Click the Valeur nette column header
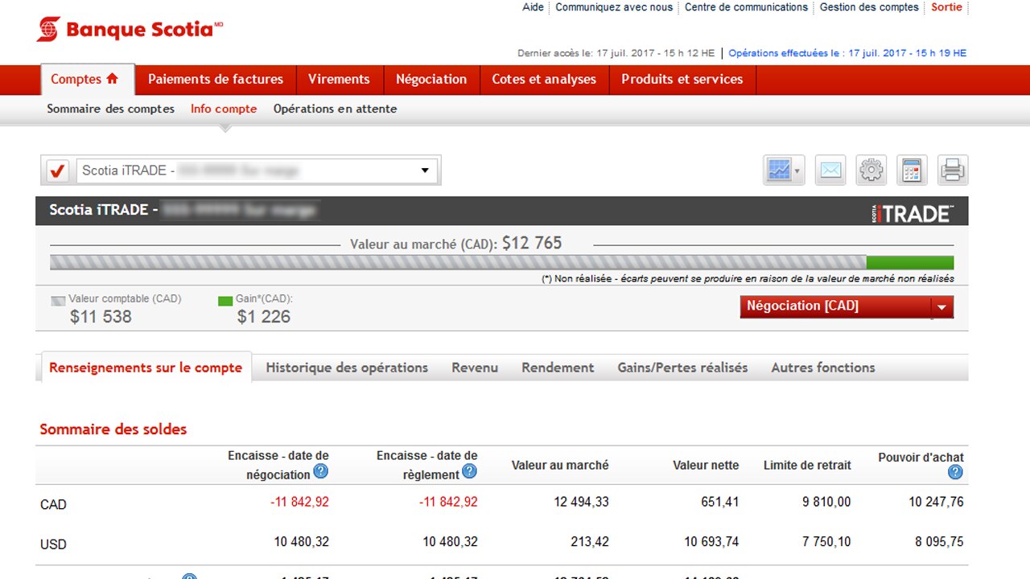1030x579 pixels. (x=707, y=465)
